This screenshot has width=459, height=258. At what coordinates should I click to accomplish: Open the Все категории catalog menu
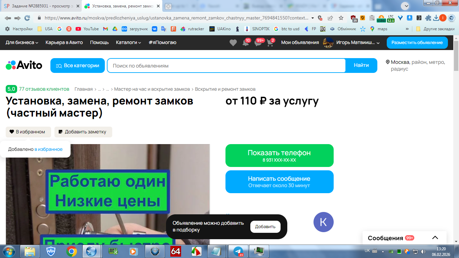pyautogui.click(x=78, y=66)
